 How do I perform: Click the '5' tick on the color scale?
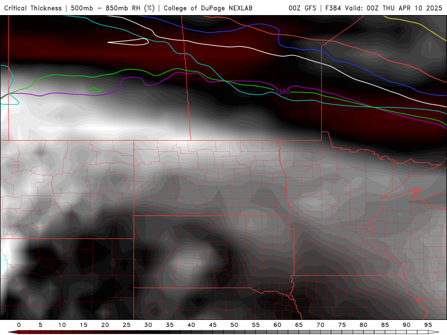click(40, 325)
